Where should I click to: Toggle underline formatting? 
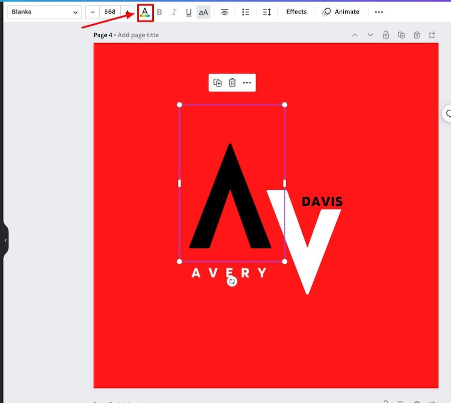[188, 12]
